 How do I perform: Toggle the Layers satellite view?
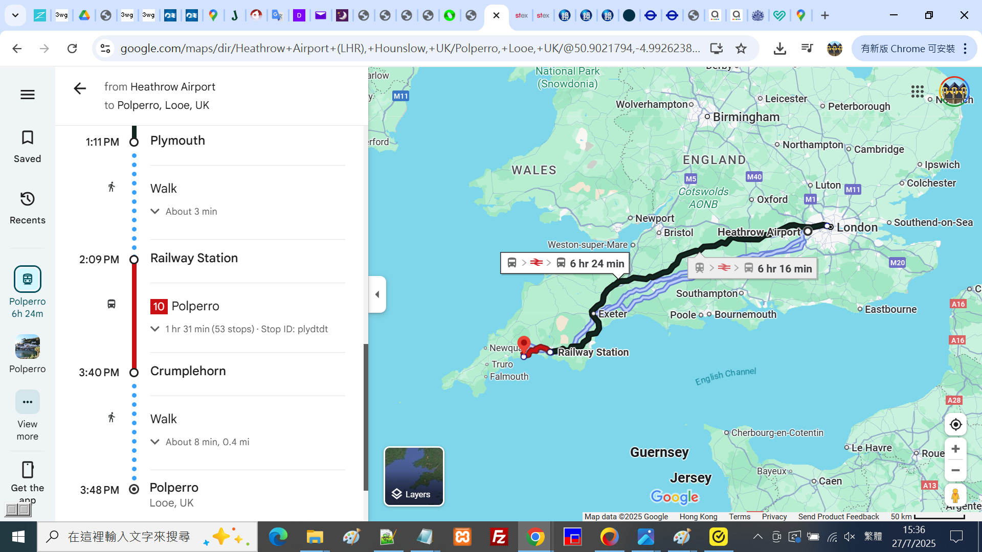(414, 476)
